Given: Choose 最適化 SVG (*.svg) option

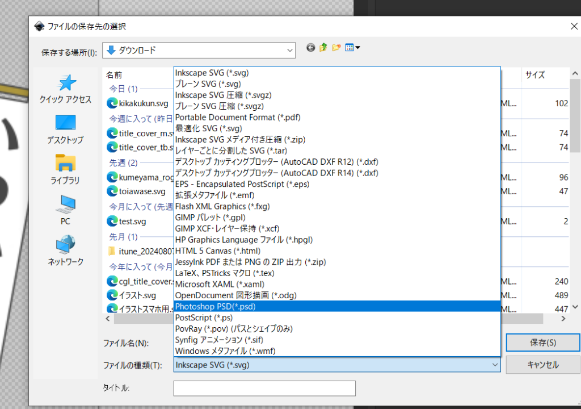Looking at the screenshot, I should (337, 128).
